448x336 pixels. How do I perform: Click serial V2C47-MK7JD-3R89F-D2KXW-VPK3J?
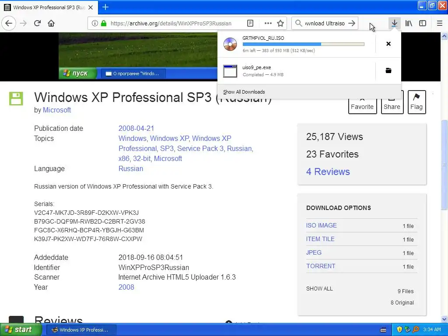86,213
